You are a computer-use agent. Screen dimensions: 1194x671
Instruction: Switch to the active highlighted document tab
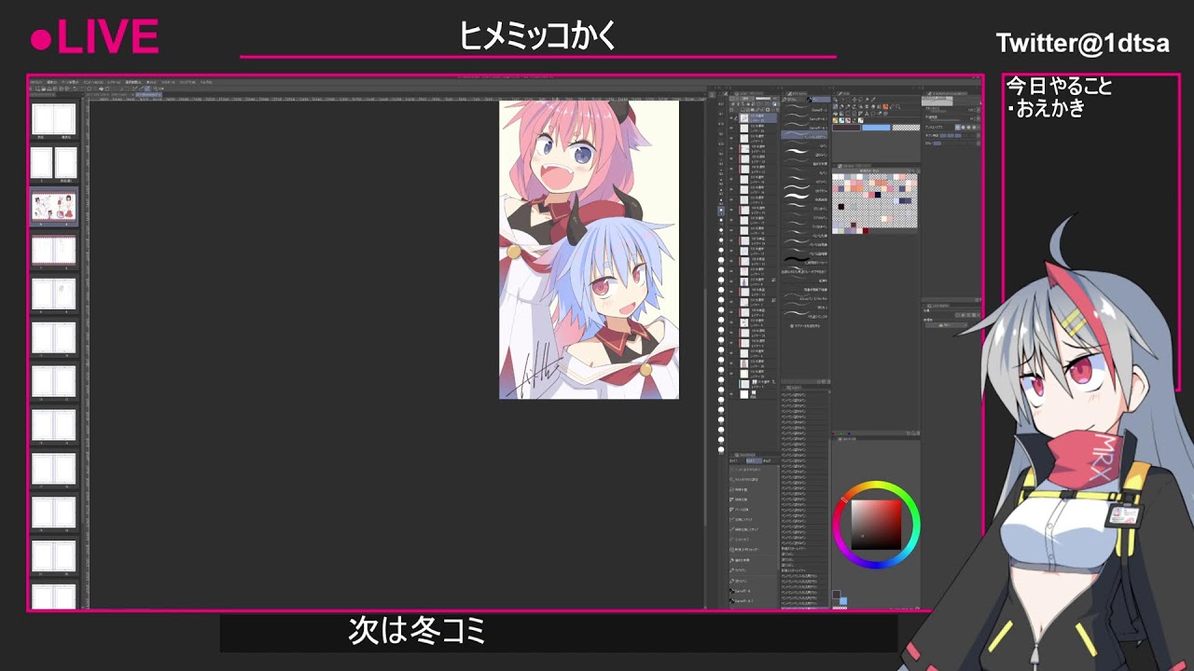click(x=148, y=94)
